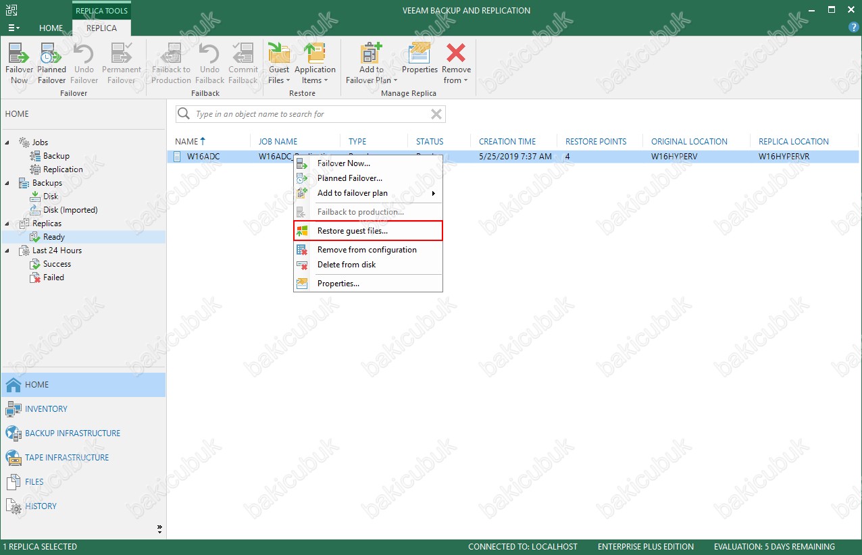Select Success under Last 24 Hours
Screen dimensions: 862x555
coord(57,264)
